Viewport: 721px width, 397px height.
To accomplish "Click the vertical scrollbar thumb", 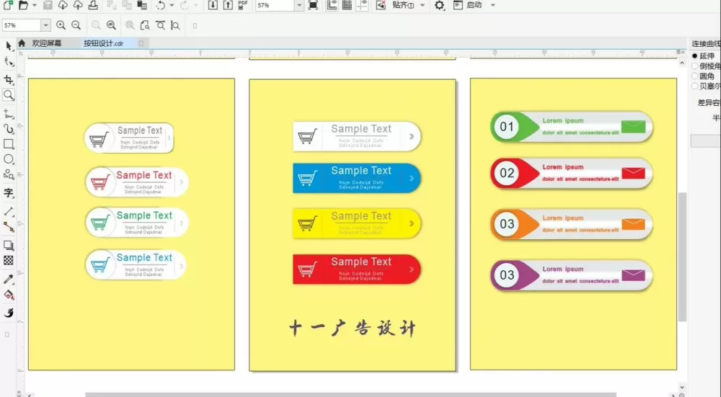I will click(682, 257).
